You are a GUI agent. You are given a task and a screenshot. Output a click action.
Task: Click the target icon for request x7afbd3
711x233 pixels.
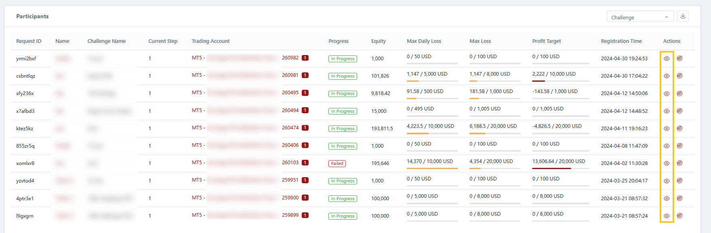point(679,111)
